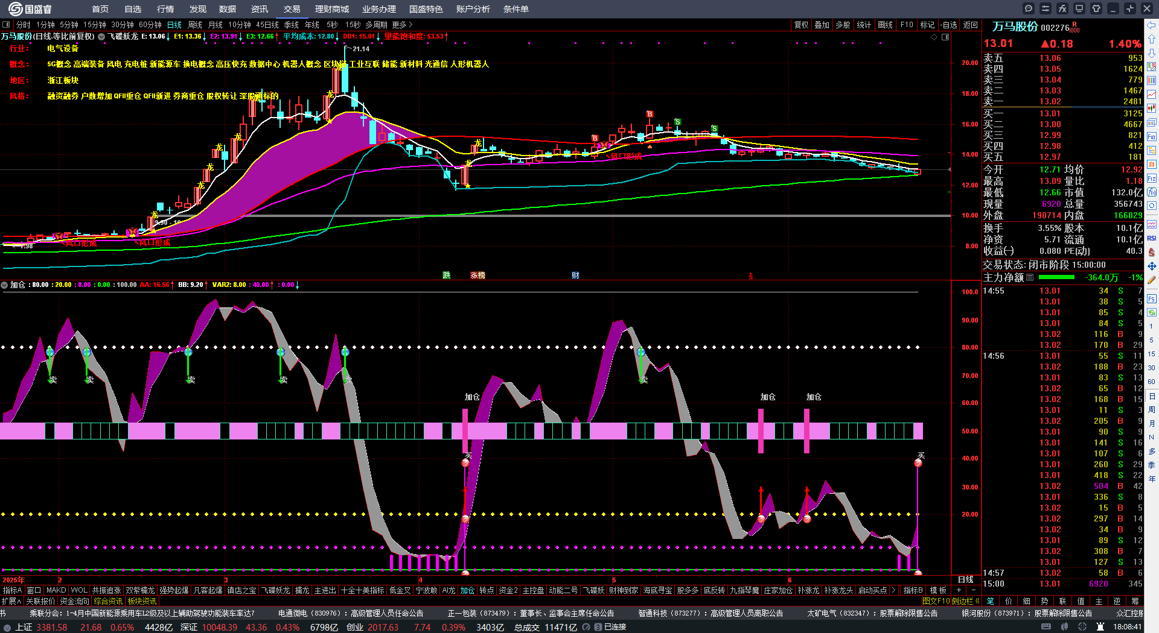
Task: Select the 笔 tick view tab
Action: pos(991,601)
